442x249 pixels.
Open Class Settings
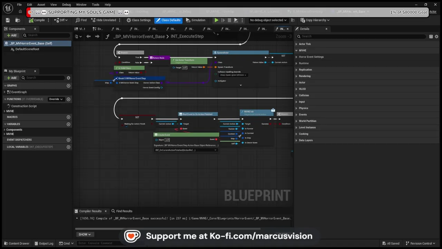point(138,20)
